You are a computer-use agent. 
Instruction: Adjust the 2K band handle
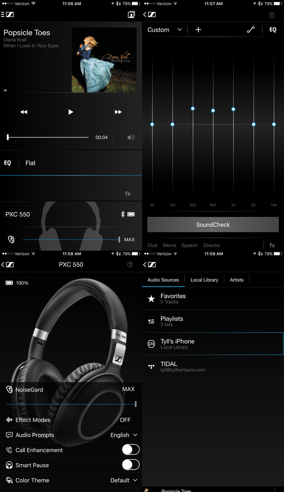pyautogui.click(x=233, y=109)
